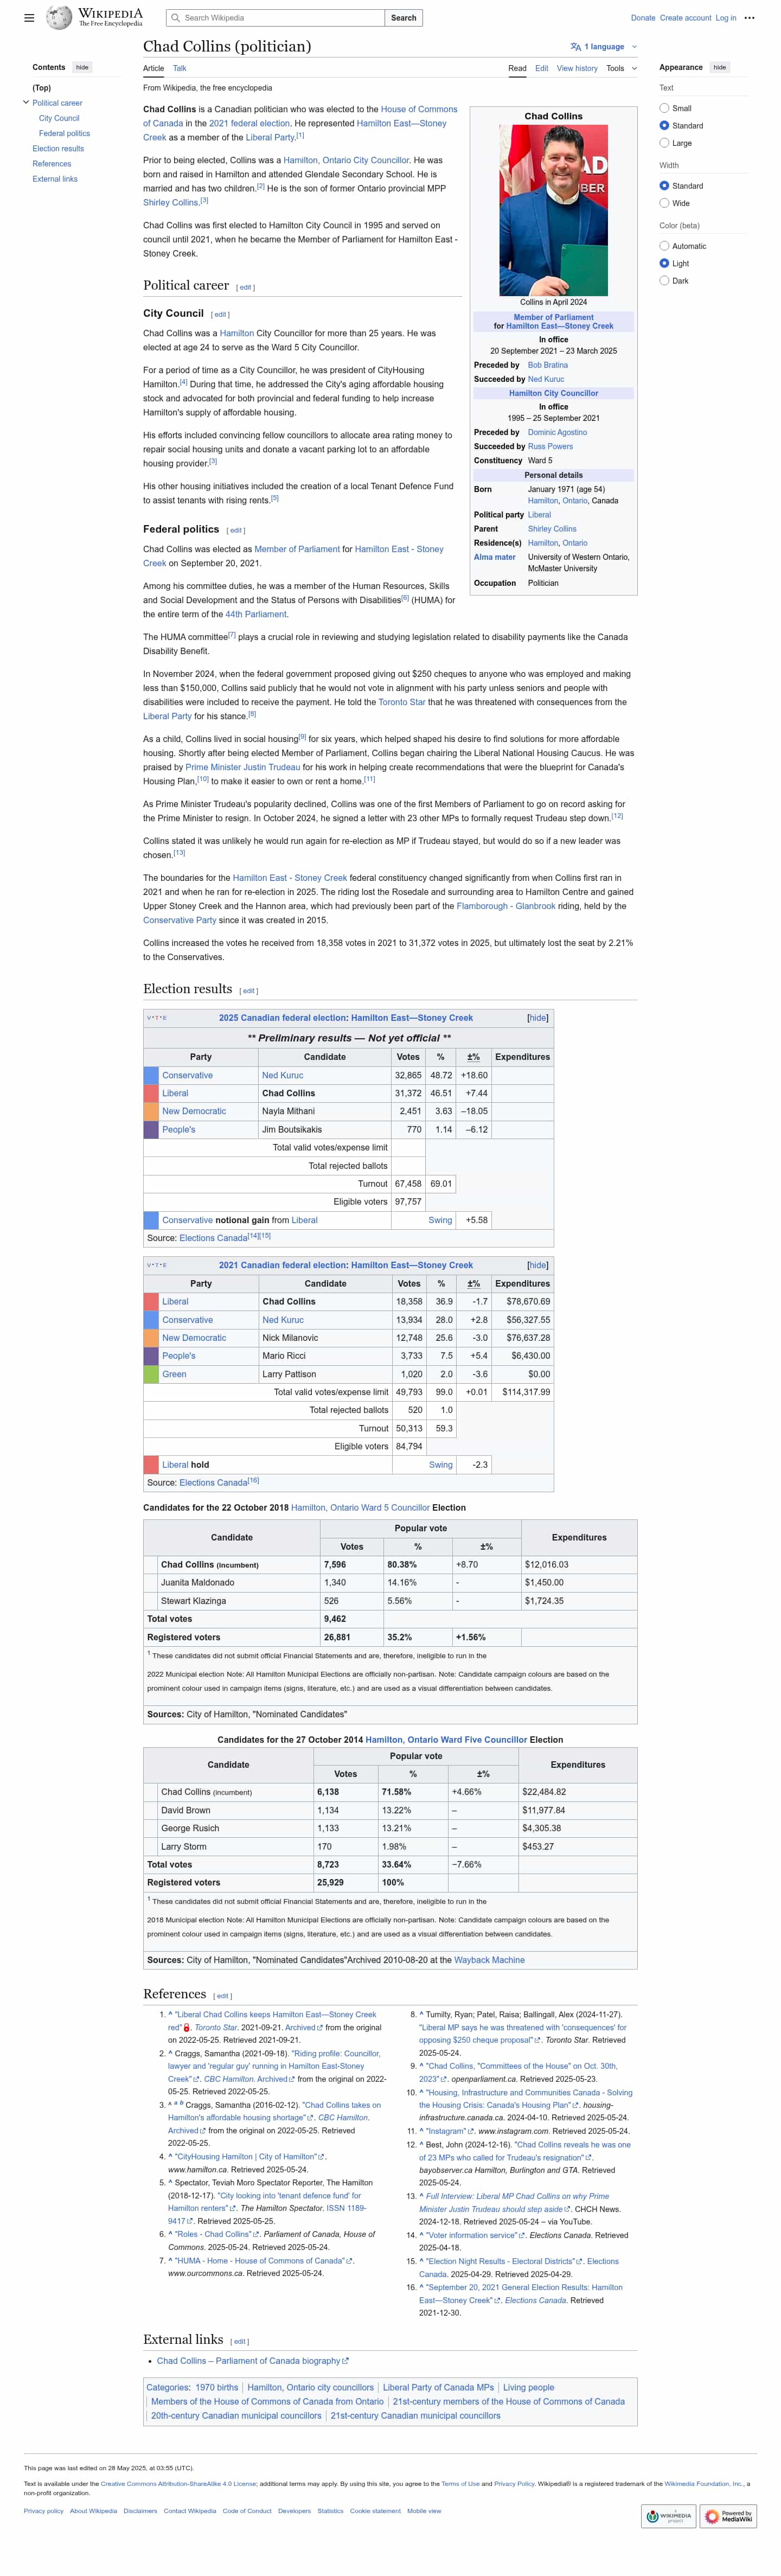Screen dimensions: 781x2576
Task: Hide the 2025 election results table
Action: [x=537, y=1018]
